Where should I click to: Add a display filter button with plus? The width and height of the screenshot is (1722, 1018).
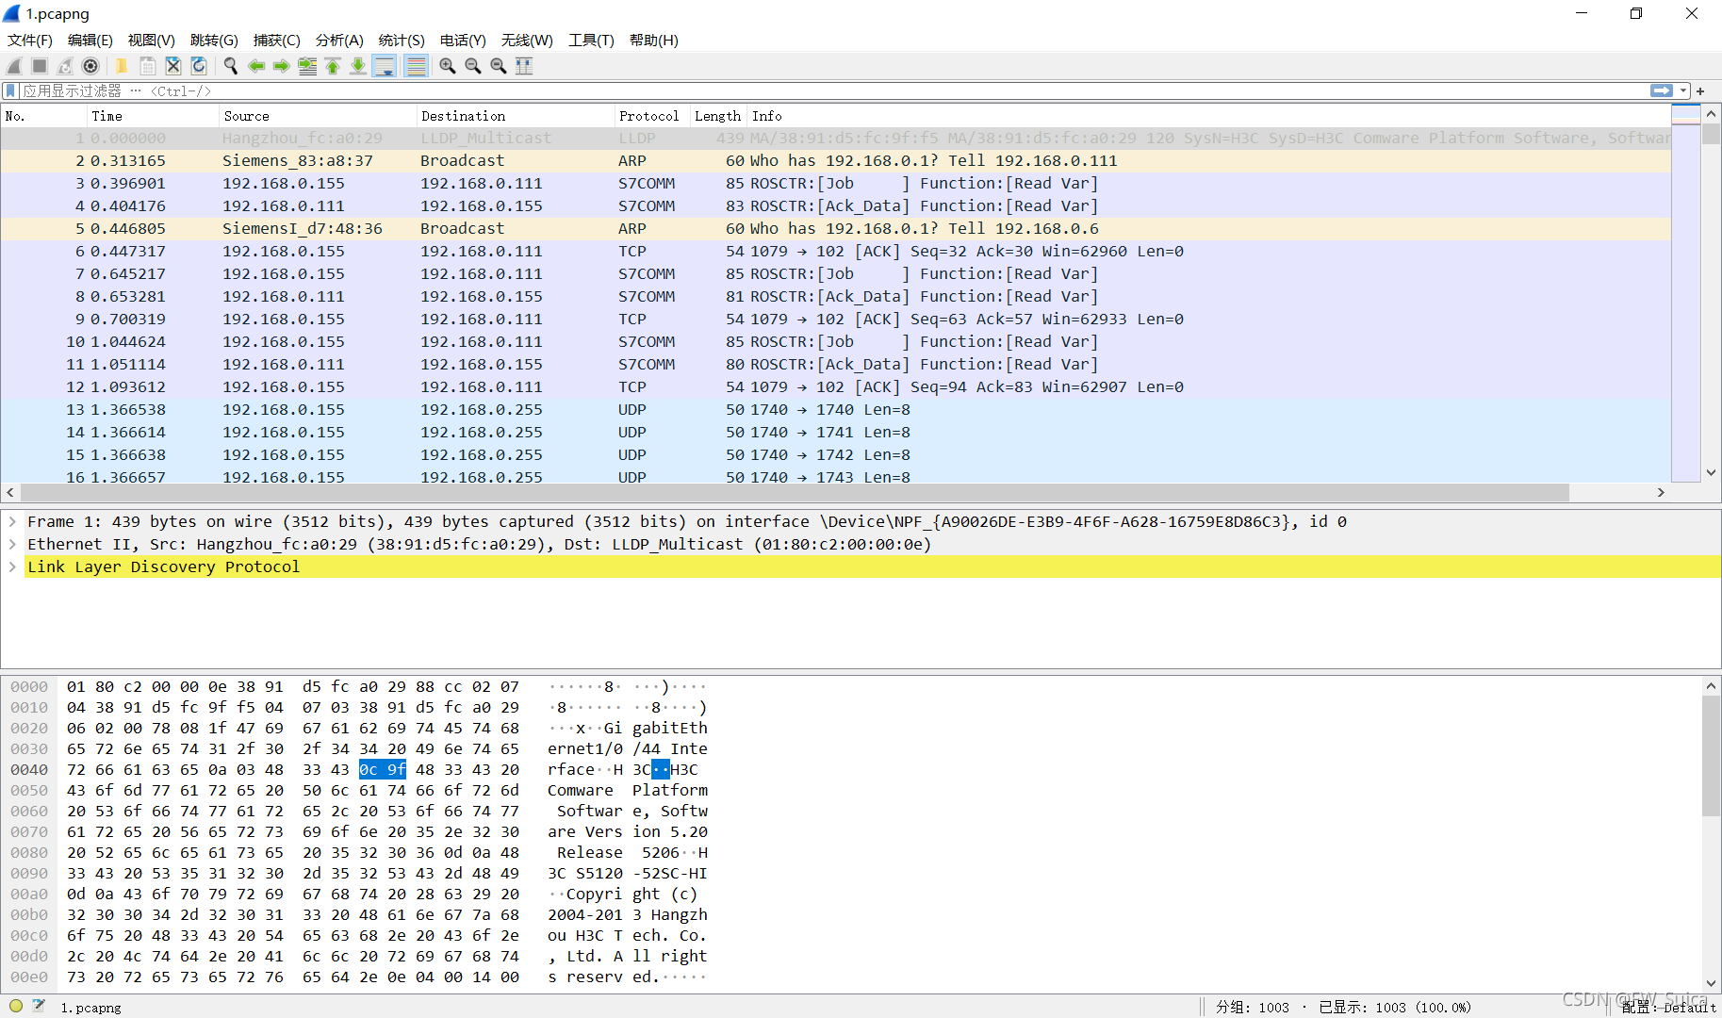tap(1700, 91)
